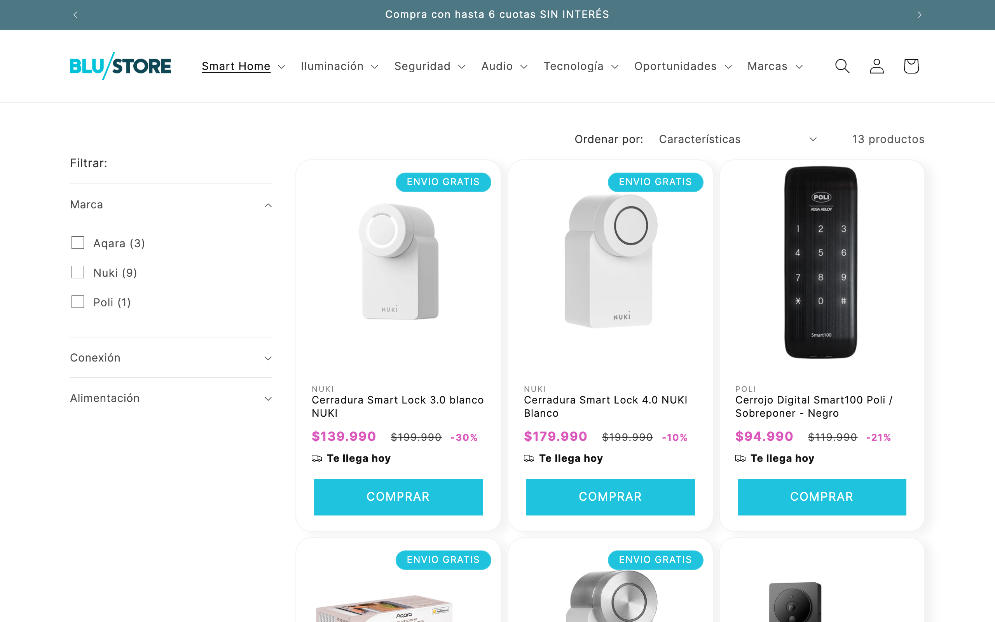
Task: View the shopping cart
Action: (910, 66)
